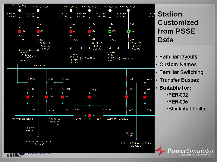Image resolution: width=217 pixels, height=162 pixels.
Task: Toggle red breaker below disconnect 4187
Action: pos(90,97)
